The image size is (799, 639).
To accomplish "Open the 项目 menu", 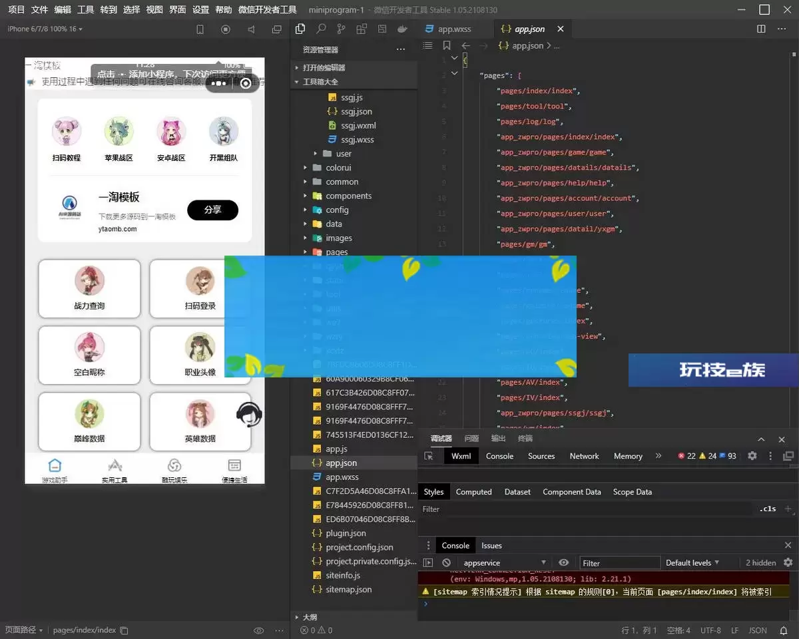I will pos(16,10).
